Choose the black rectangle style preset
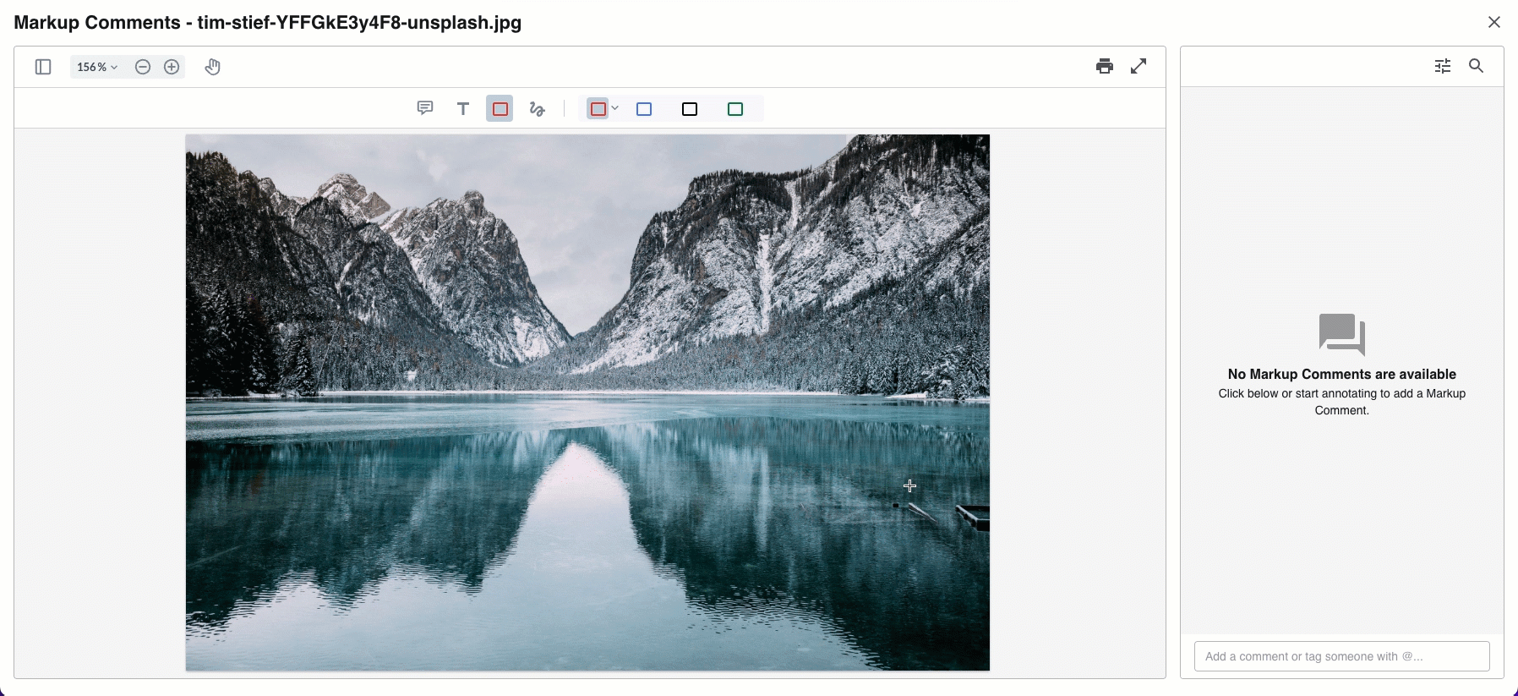 [690, 109]
